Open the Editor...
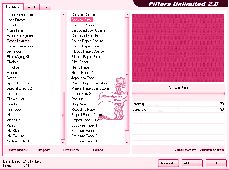The image size is (229, 170). (99, 150)
